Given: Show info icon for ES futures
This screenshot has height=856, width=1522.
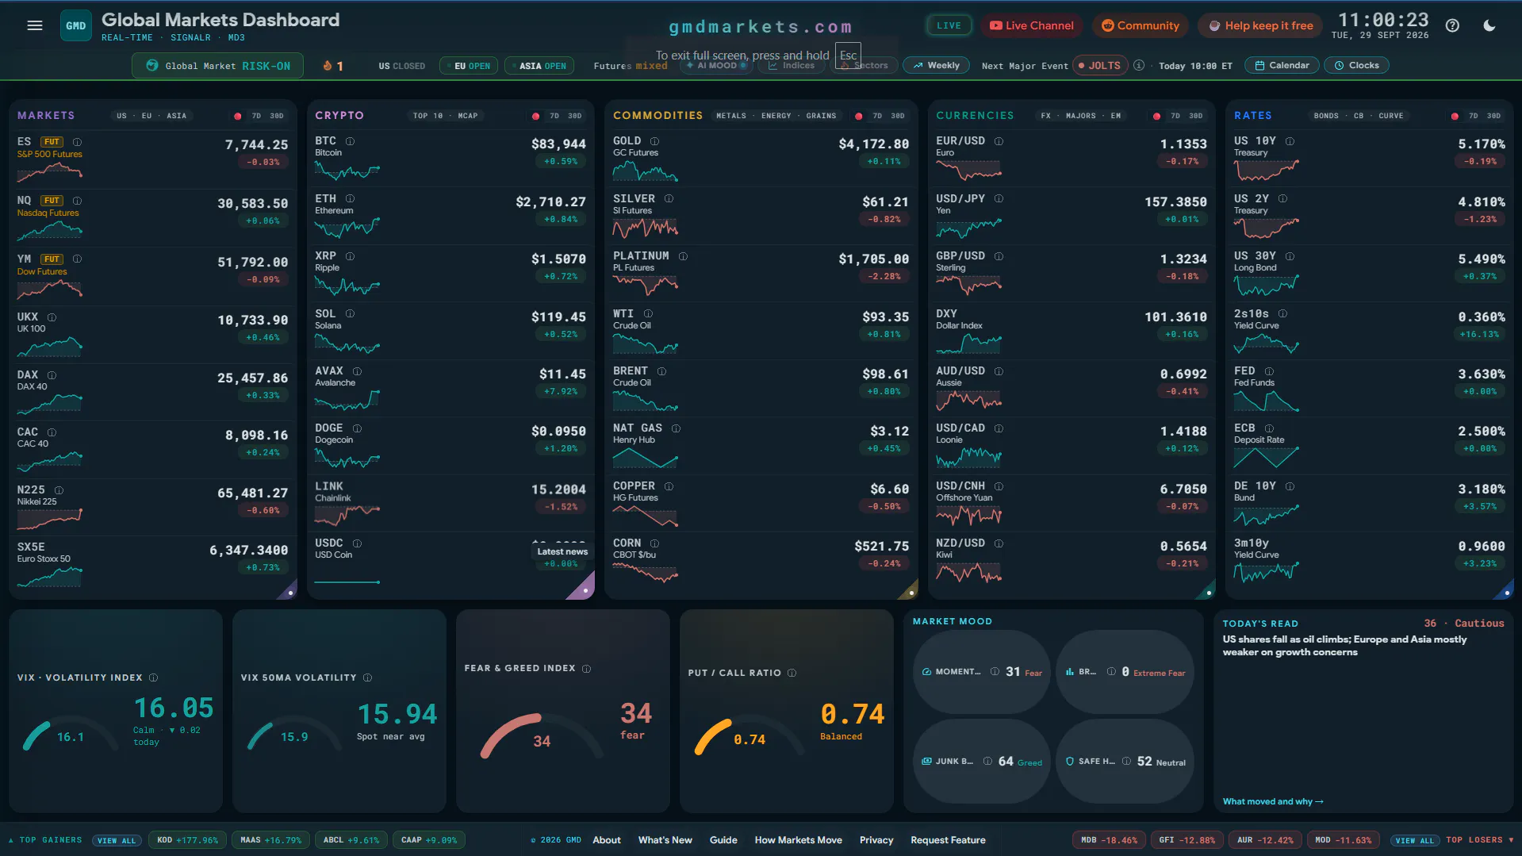Looking at the screenshot, I should pyautogui.click(x=77, y=142).
